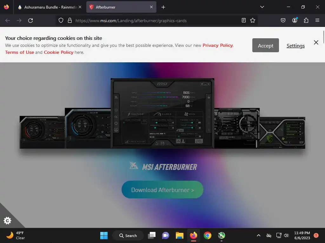Open volume speaker tray icon
The image size is (325, 243).
pyautogui.click(x=286, y=235)
